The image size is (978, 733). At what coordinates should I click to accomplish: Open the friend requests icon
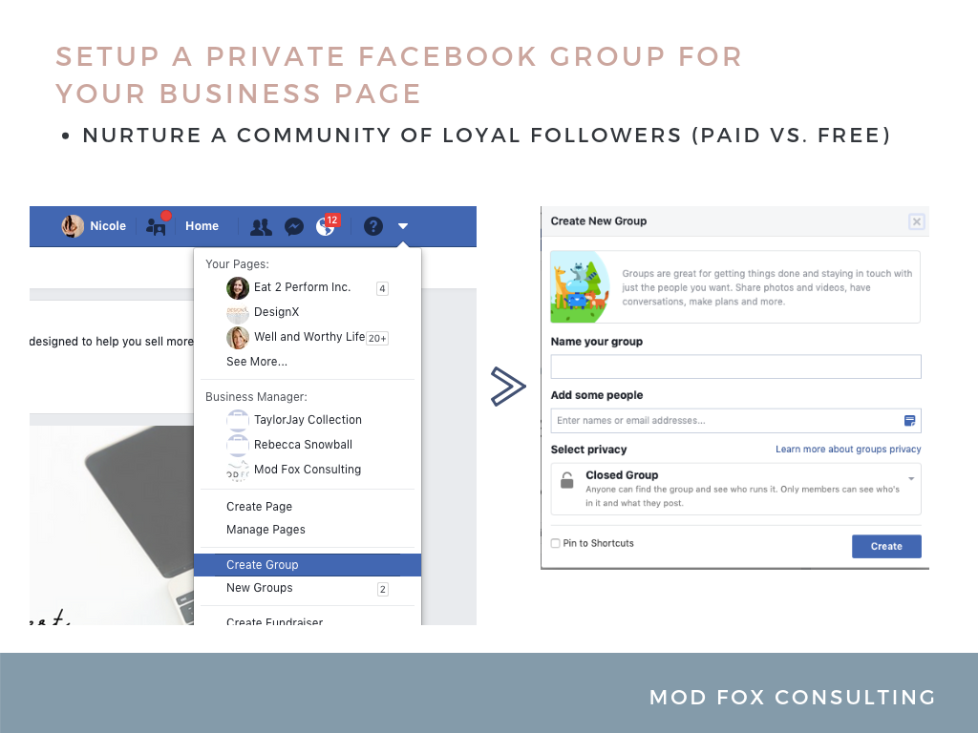(261, 226)
